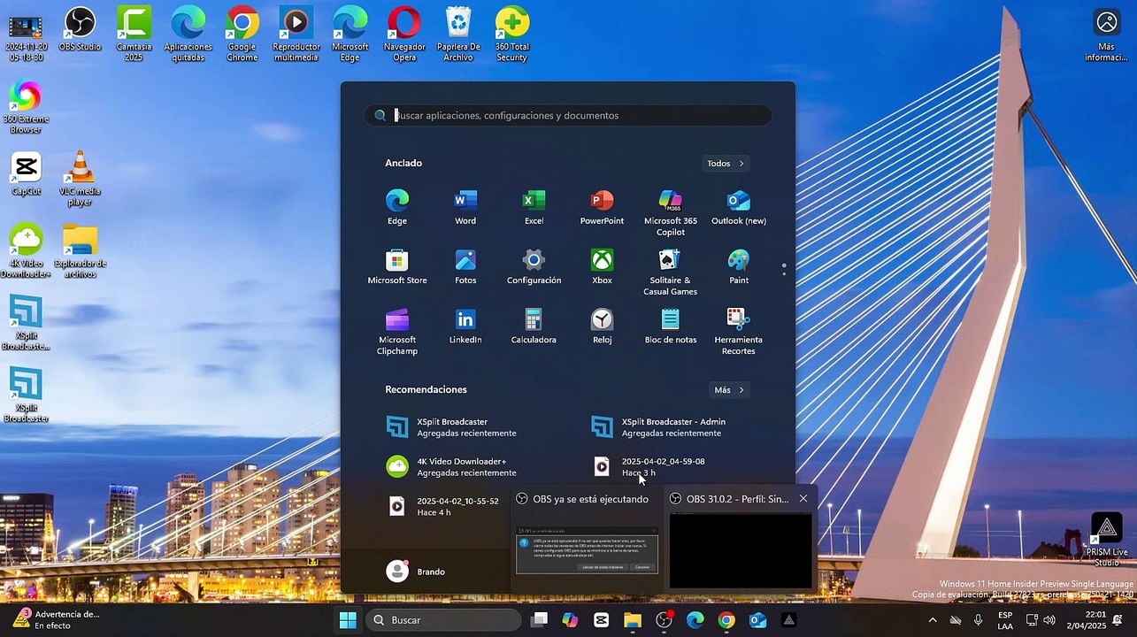This screenshot has width=1137, height=637.
Task: Launch Xbox pinned app
Action: [602, 267]
